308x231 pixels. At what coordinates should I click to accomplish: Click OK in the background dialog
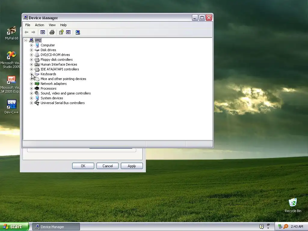tap(83, 166)
